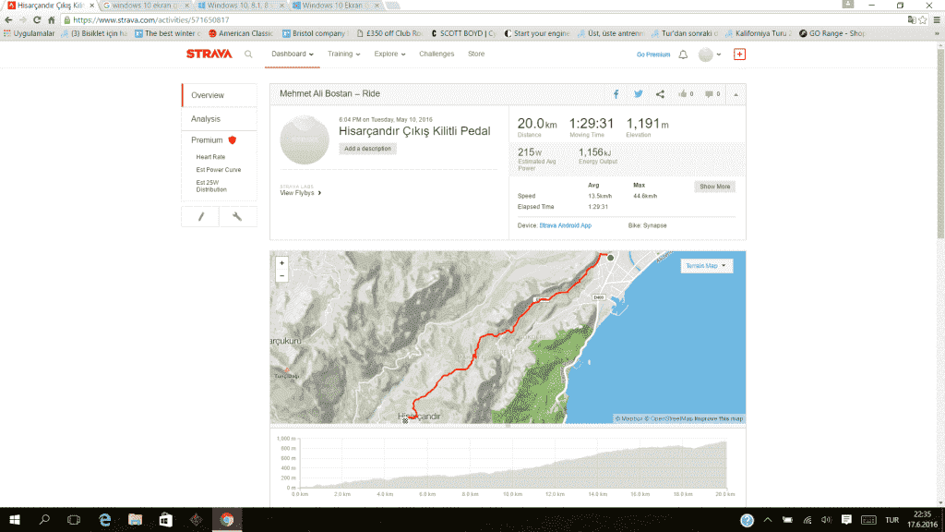Click the Show More button
Viewport: 945px width, 532px height.
(x=714, y=187)
